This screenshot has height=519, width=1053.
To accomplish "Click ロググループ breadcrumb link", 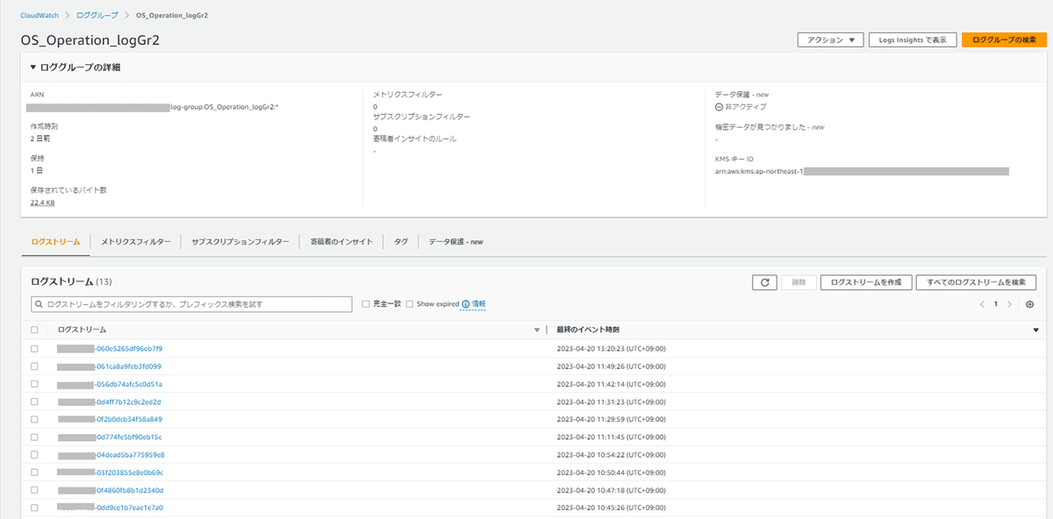I will point(98,16).
